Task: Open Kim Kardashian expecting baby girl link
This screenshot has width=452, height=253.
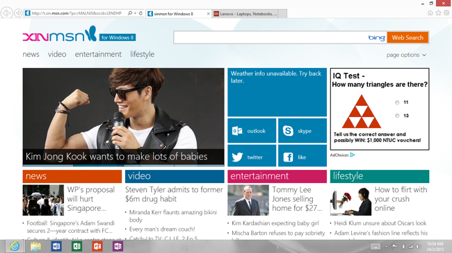Action: [275, 223]
